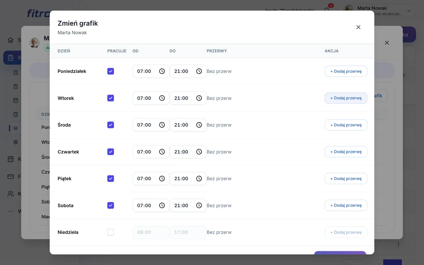Add a break for Czwartek
Viewport: 424px width, 265px height.
[346, 152]
